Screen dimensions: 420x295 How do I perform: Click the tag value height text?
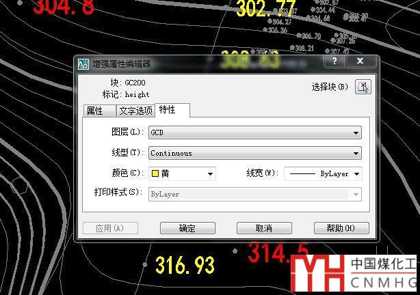(x=137, y=94)
